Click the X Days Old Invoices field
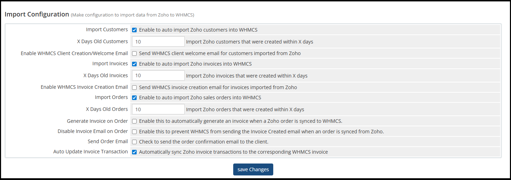The height and width of the screenshot is (180, 511). tap(158, 75)
